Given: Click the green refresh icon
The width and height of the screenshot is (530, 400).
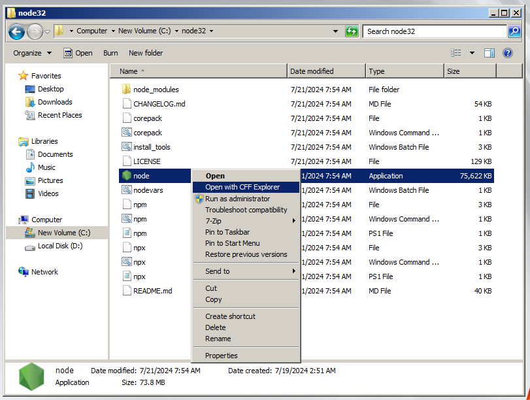Looking at the screenshot, I should click(352, 31).
